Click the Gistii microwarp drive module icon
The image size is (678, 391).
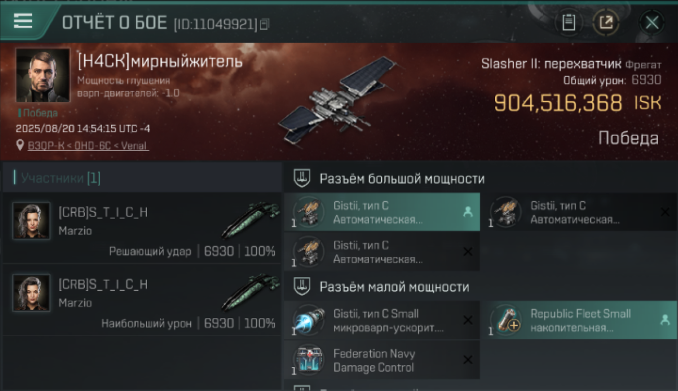(x=308, y=320)
